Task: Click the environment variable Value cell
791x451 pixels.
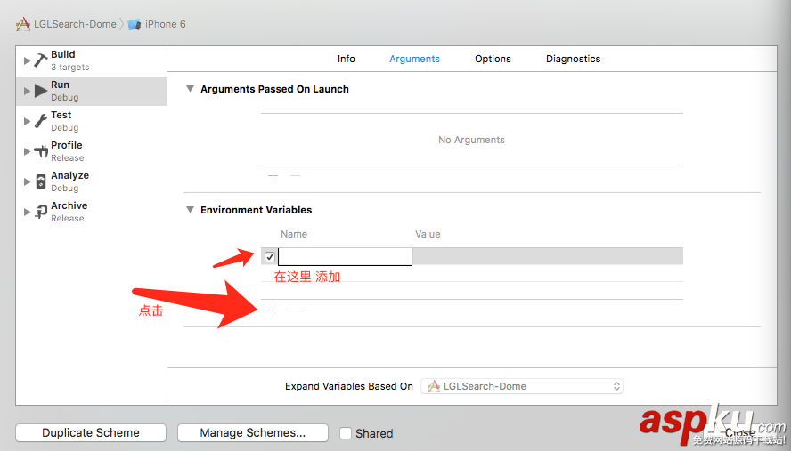Action: click(x=548, y=256)
